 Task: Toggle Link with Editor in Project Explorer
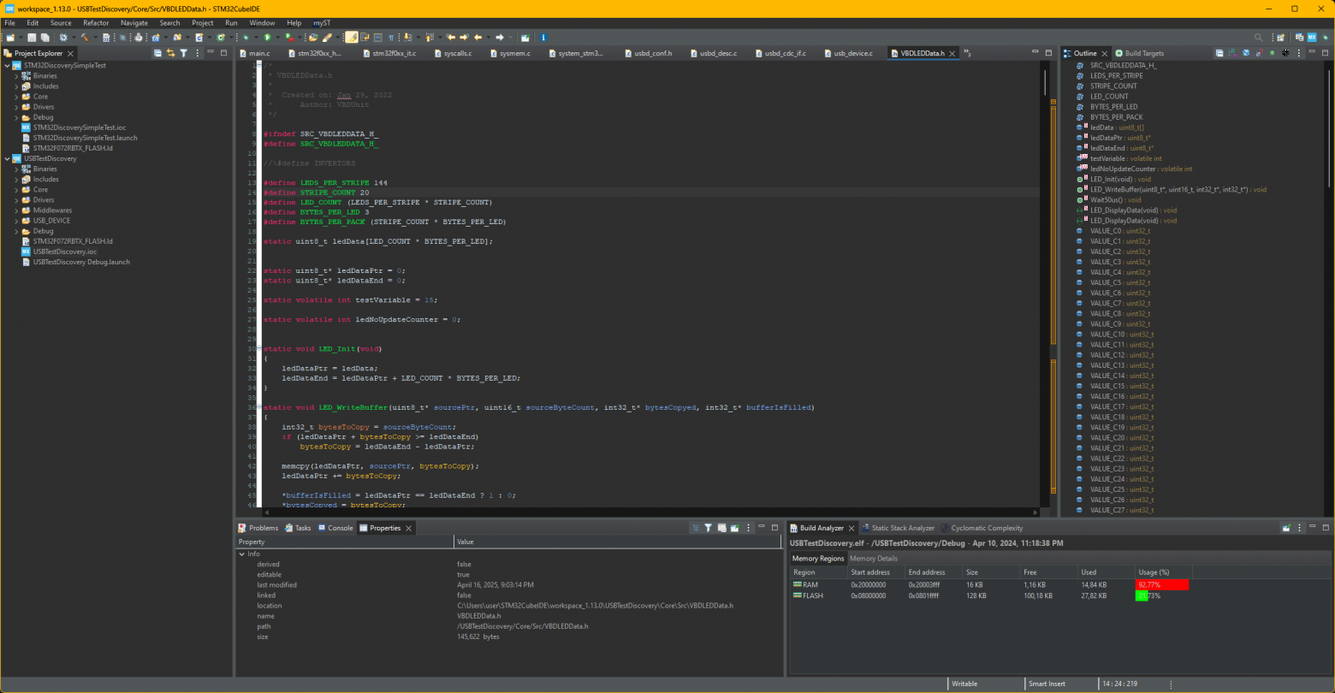170,53
